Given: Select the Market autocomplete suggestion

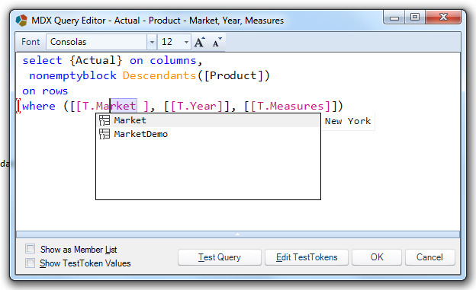Looking at the screenshot, I should pyautogui.click(x=208, y=120).
